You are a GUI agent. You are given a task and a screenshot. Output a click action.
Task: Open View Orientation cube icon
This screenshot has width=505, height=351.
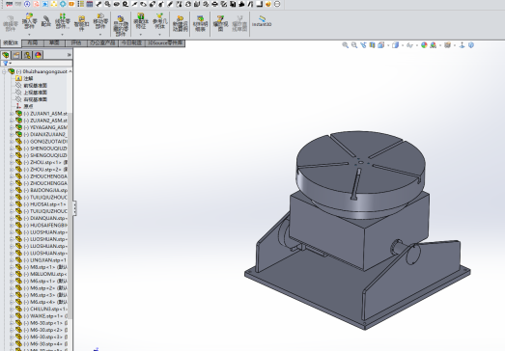(x=381, y=45)
